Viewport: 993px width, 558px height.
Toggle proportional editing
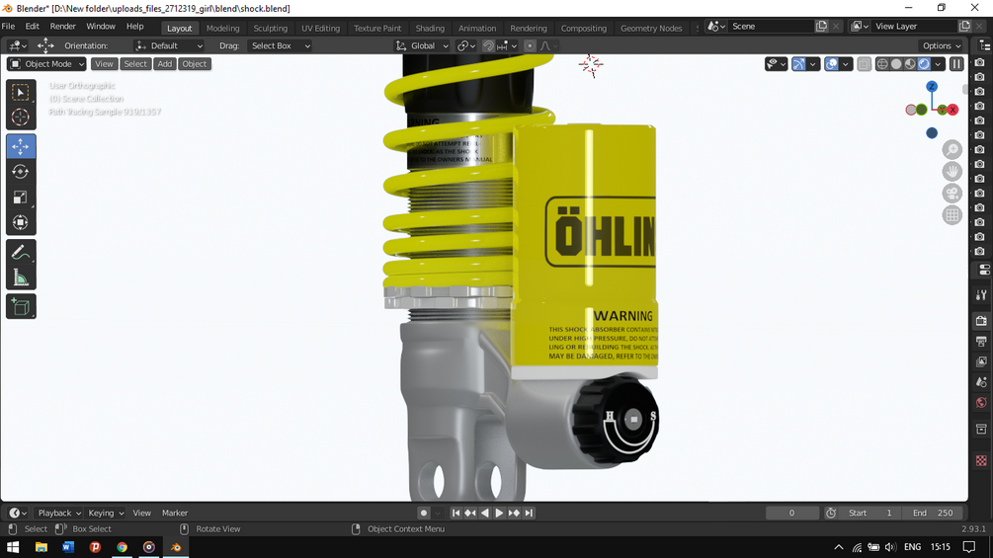[530, 45]
